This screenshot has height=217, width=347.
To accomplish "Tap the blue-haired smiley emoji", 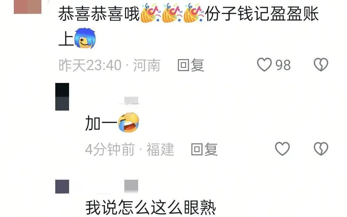I will coord(85,38).
